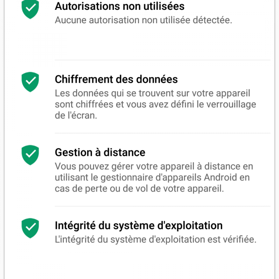
Task: Click the text 'Aucune autorisation non utilisée détectée'
Action: (143, 20)
